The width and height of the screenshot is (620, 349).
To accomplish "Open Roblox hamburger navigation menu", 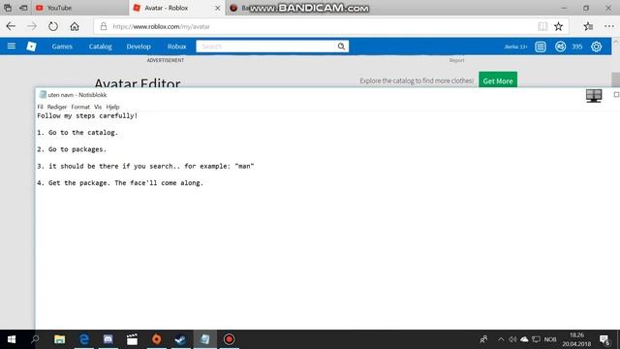I will (12, 47).
